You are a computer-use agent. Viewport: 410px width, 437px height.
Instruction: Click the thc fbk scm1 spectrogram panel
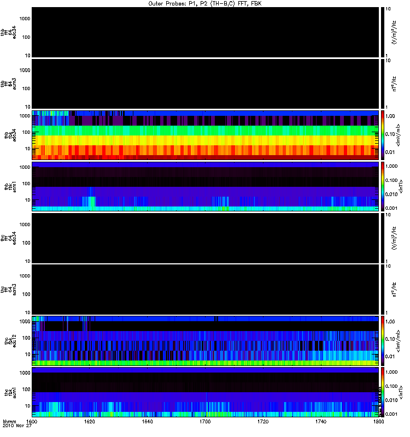pyautogui.click(x=205, y=392)
